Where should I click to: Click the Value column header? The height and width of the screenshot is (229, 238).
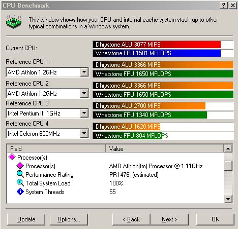[165, 148]
